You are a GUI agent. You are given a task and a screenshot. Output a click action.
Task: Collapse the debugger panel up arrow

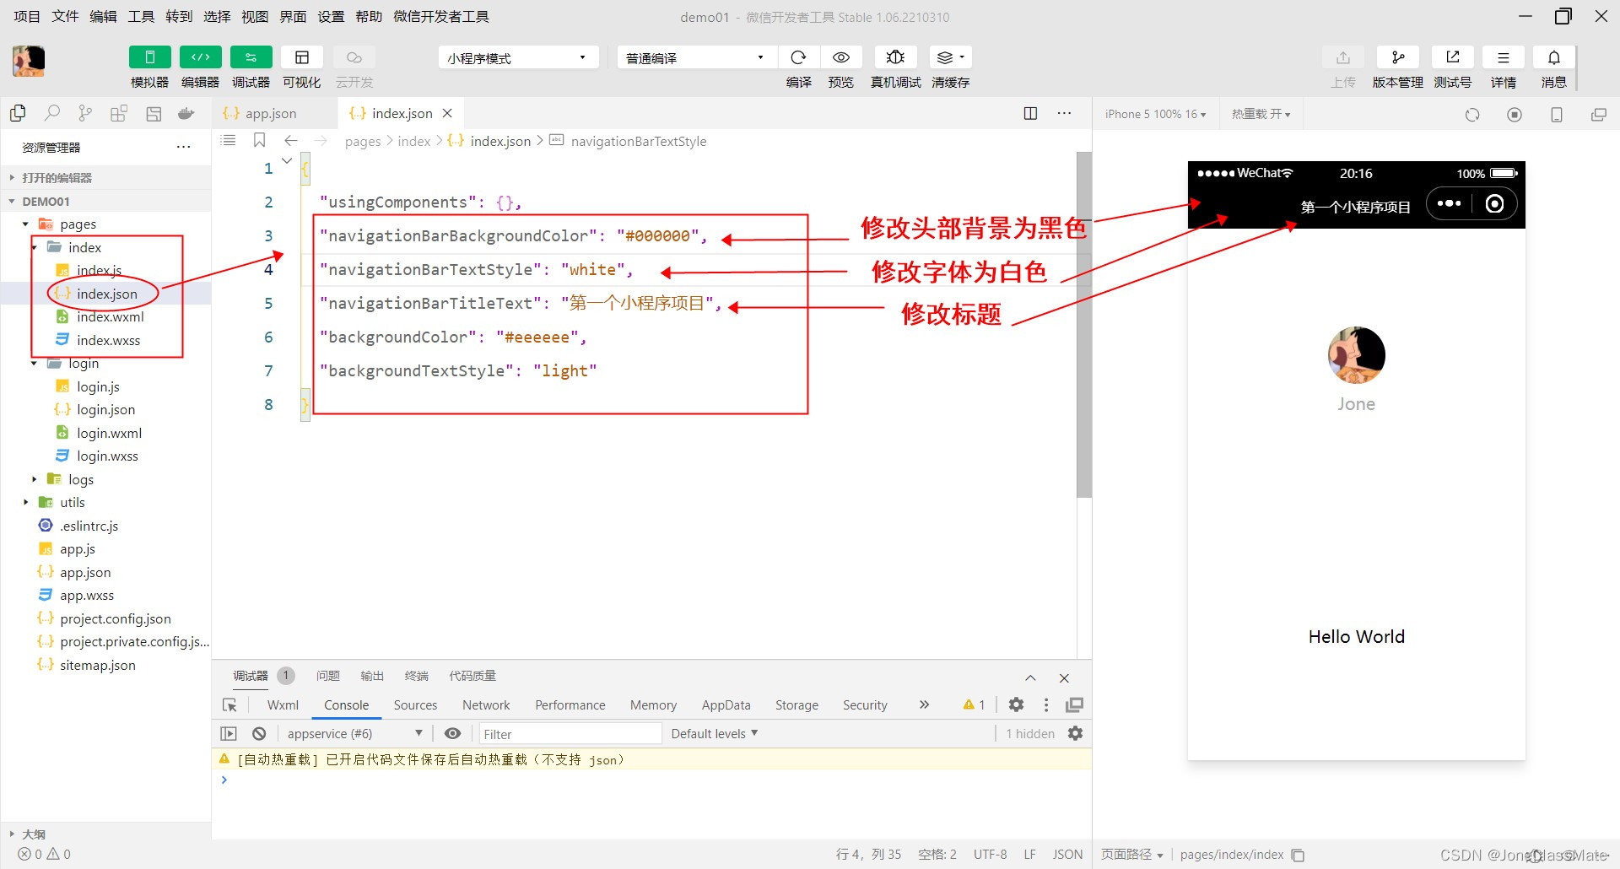(x=1030, y=677)
